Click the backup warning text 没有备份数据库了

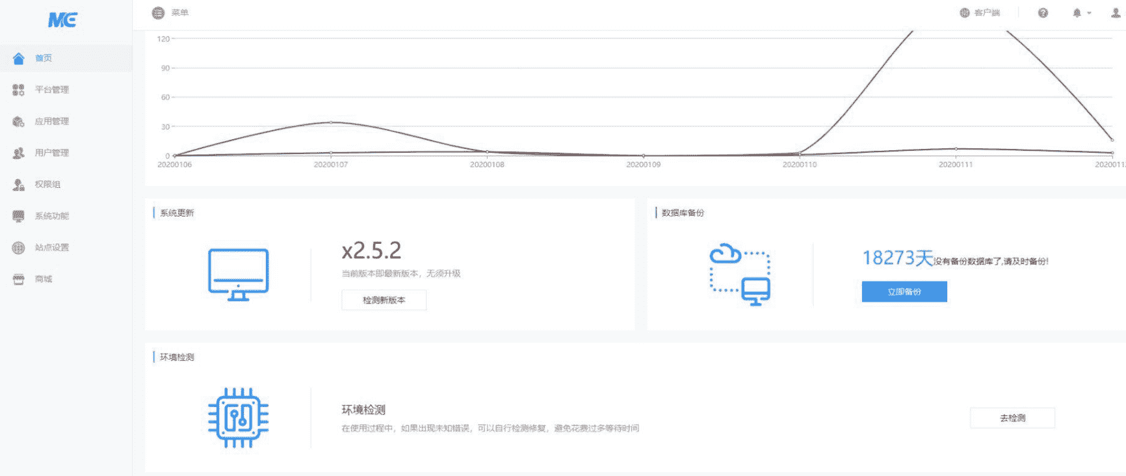point(991,261)
